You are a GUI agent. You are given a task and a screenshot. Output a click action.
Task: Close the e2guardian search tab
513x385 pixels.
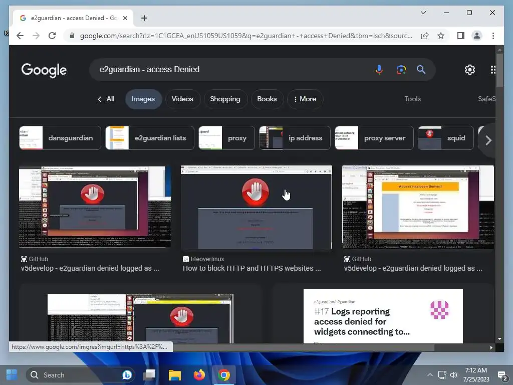[125, 18]
